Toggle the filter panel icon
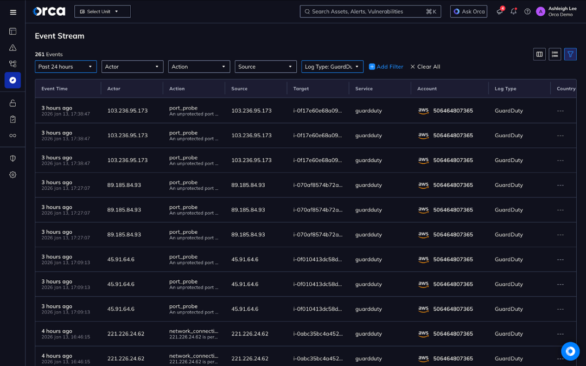This screenshot has height=366, width=586. point(570,54)
